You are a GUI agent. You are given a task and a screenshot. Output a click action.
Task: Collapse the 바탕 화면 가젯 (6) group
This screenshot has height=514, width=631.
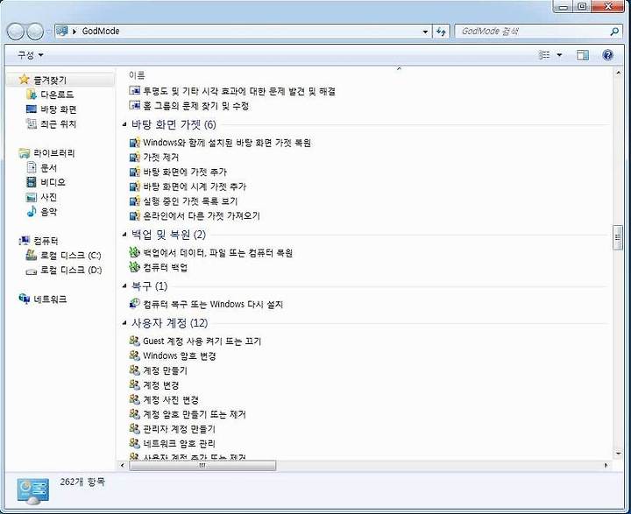124,124
